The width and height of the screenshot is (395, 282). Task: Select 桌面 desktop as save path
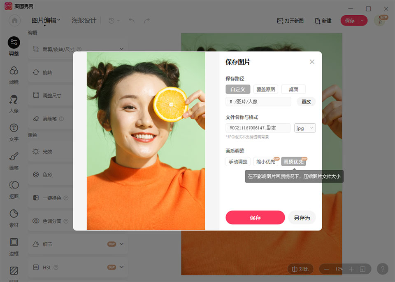pos(293,89)
